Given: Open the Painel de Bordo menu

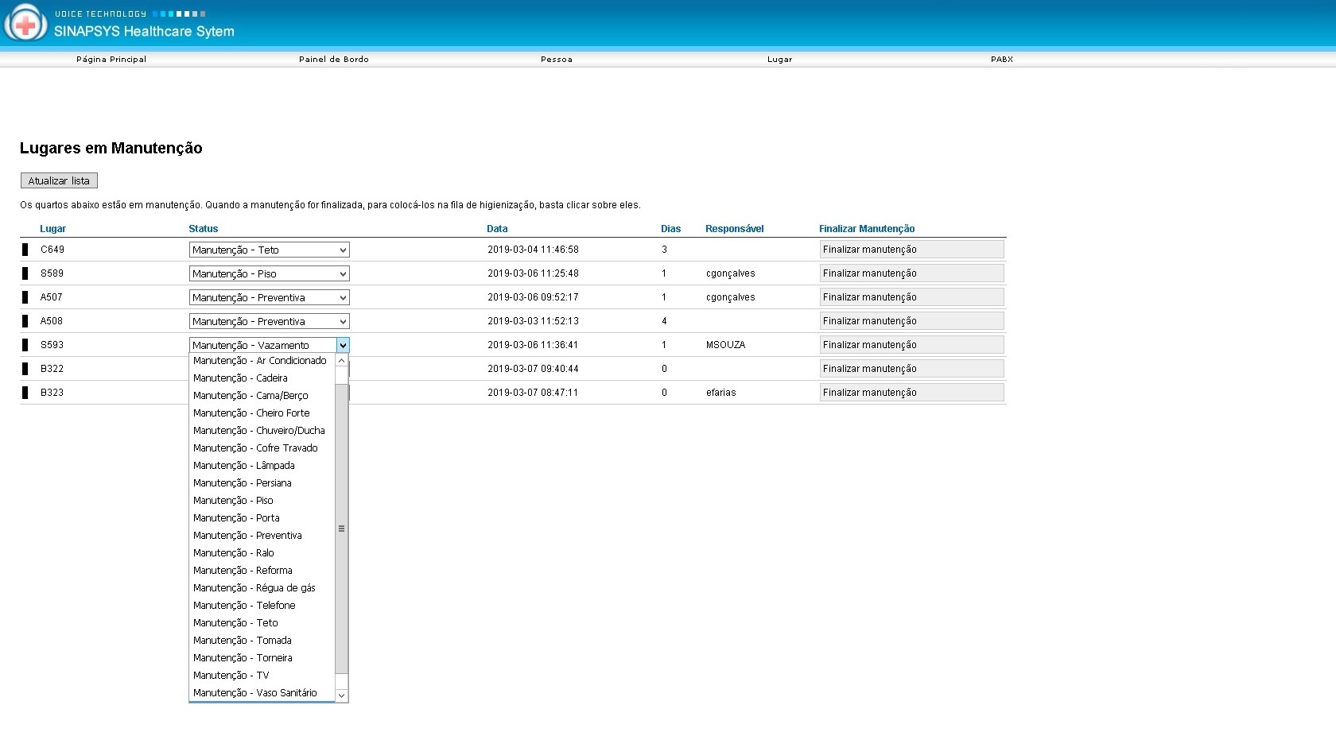Looking at the screenshot, I should tap(333, 60).
